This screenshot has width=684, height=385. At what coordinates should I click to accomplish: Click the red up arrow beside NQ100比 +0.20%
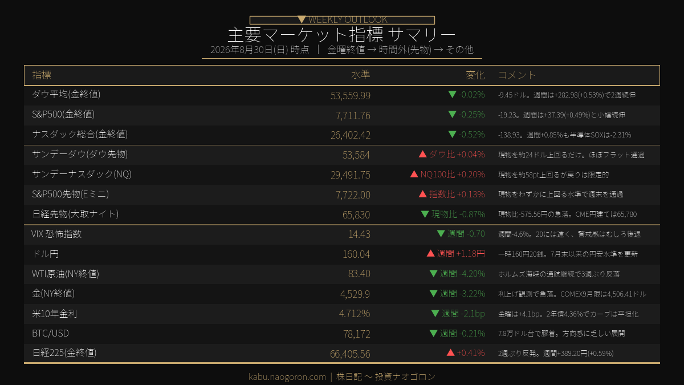[414, 174]
